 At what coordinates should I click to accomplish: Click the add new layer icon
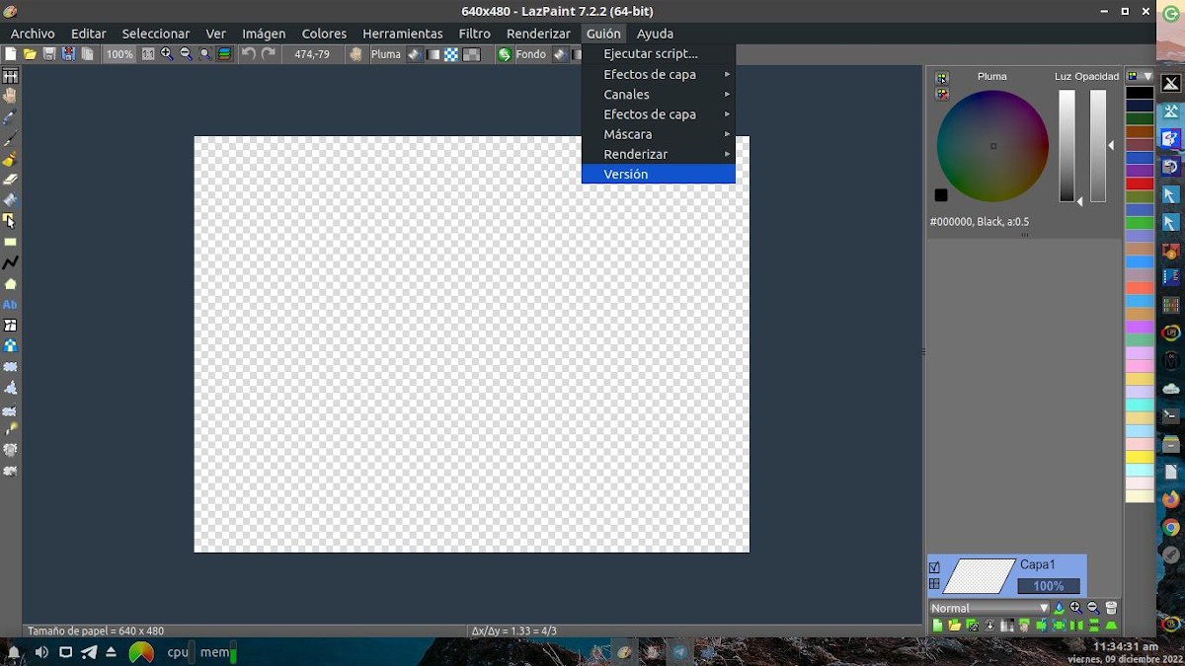938,626
